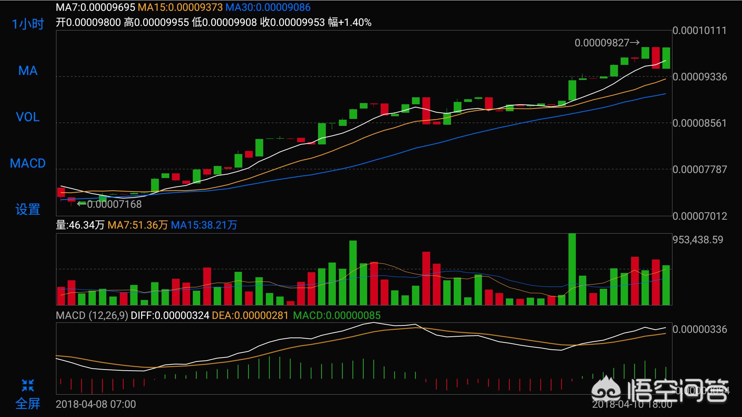Tap the volume 量:46.34万 readout

click(80, 225)
